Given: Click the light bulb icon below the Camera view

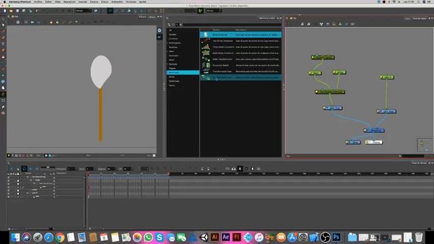Looking at the screenshot, I should pos(9,155).
